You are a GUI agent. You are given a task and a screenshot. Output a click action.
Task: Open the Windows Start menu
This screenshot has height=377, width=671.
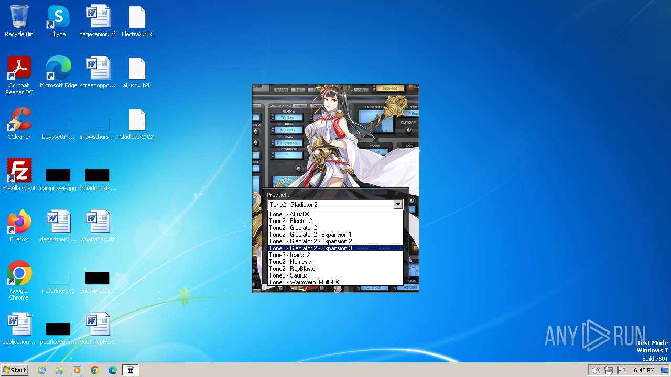[14, 370]
